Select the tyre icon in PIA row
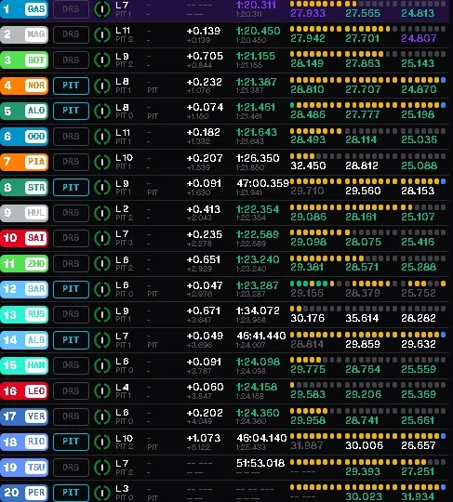The image size is (453, 502). pos(102,162)
